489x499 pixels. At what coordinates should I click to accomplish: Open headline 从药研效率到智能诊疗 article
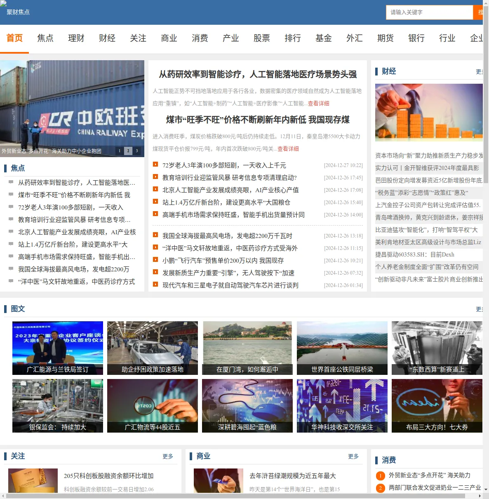[258, 74]
